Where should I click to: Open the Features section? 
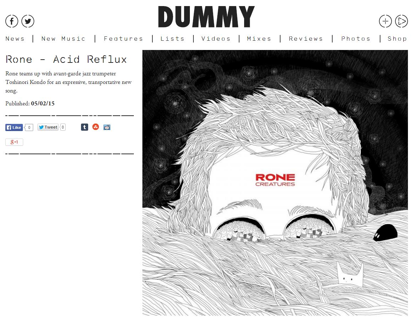(x=123, y=39)
